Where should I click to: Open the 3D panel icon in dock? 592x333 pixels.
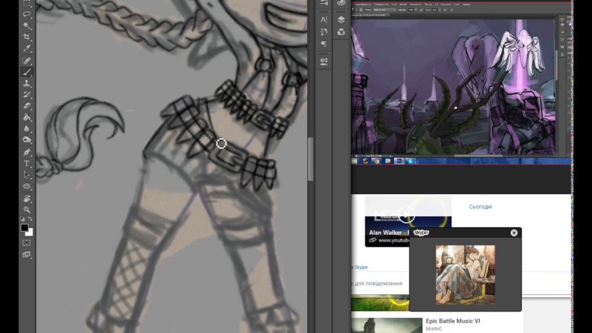click(x=324, y=61)
